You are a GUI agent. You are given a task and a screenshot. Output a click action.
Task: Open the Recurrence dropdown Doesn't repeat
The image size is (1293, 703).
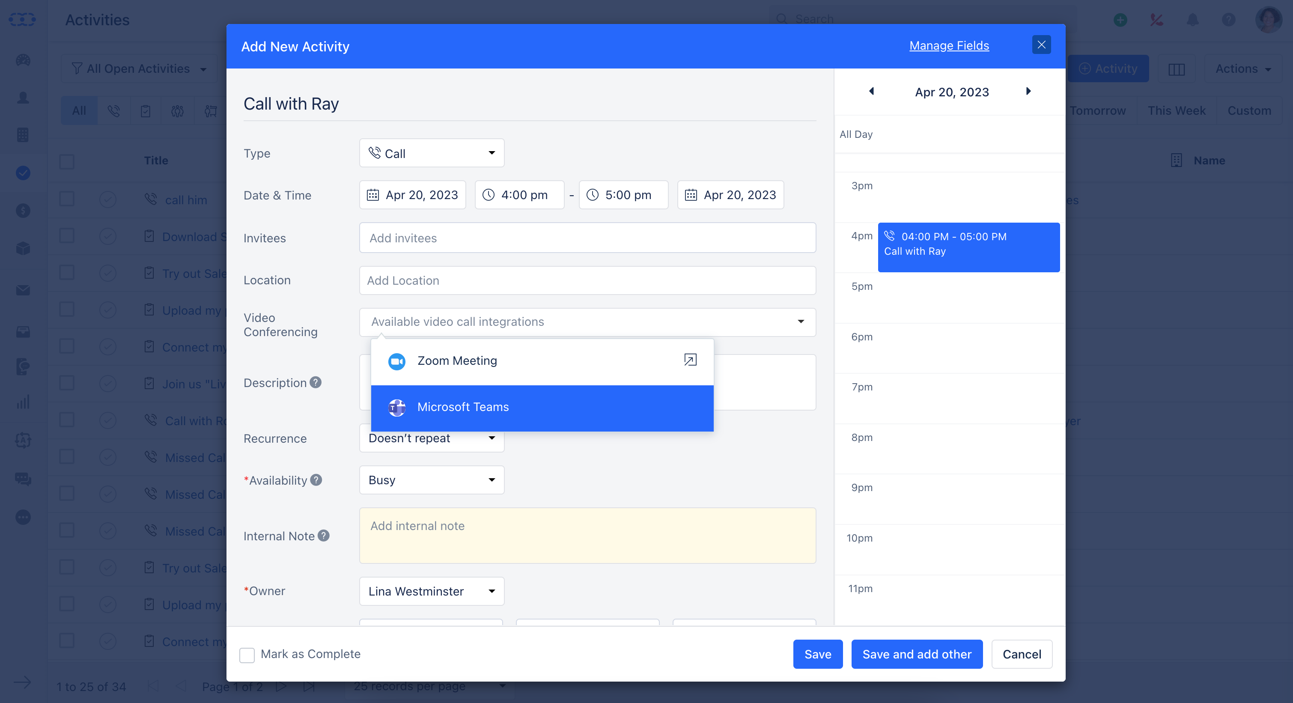(x=432, y=438)
